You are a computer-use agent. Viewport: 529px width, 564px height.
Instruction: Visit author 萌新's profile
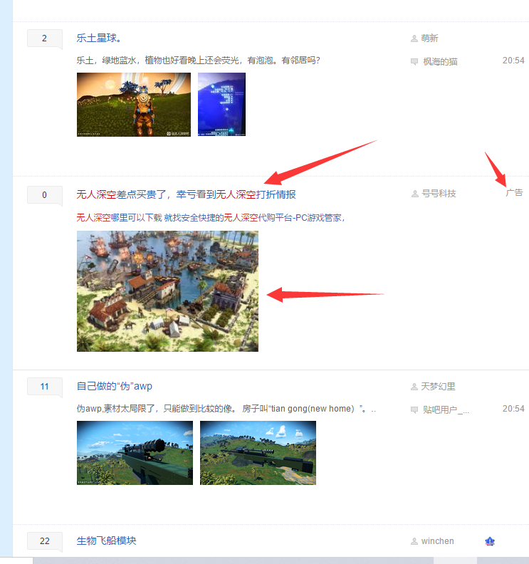429,38
